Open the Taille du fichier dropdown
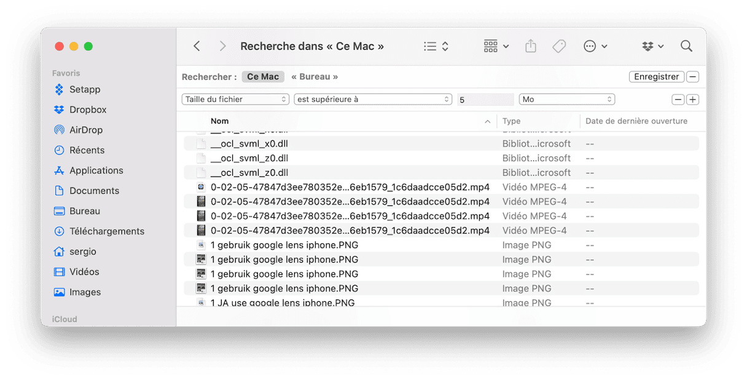747x380 pixels. tap(235, 99)
